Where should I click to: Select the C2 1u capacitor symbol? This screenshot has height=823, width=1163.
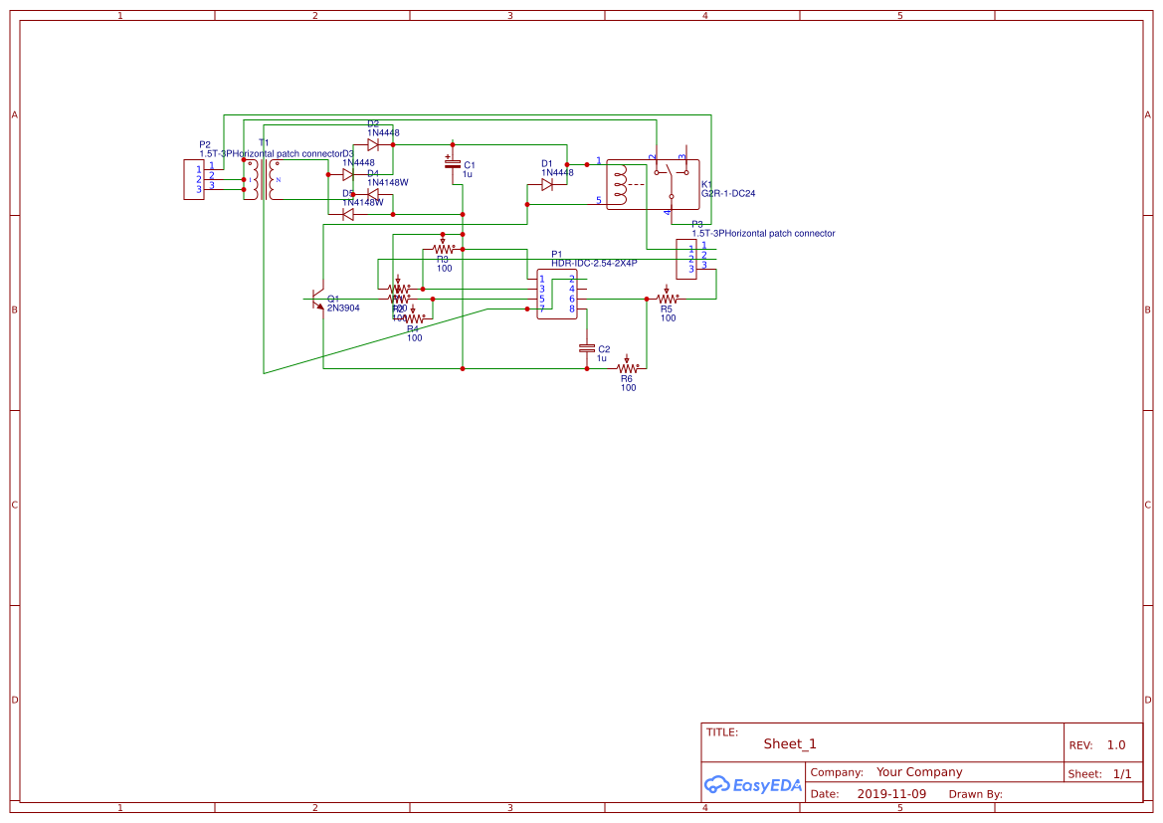click(587, 348)
